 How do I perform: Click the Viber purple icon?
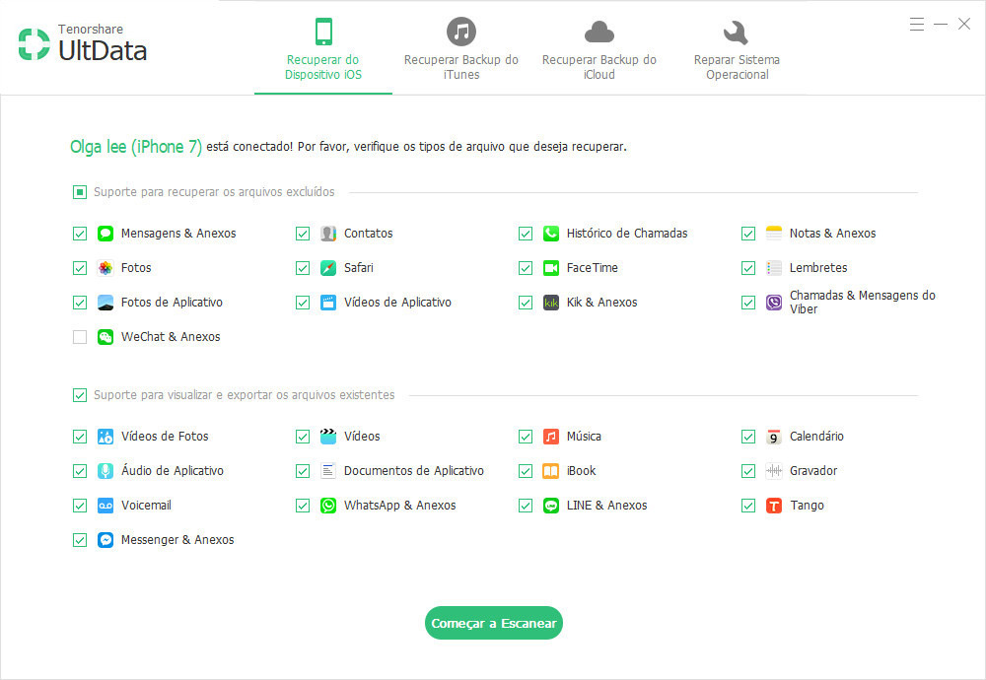tap(774, 303)
